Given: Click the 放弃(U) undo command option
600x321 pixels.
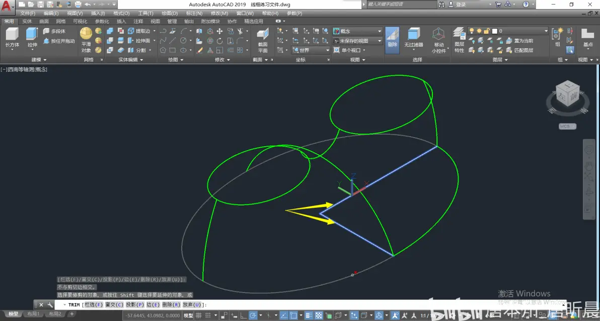Looking at the screenshot, I should (x=192, y=305).
